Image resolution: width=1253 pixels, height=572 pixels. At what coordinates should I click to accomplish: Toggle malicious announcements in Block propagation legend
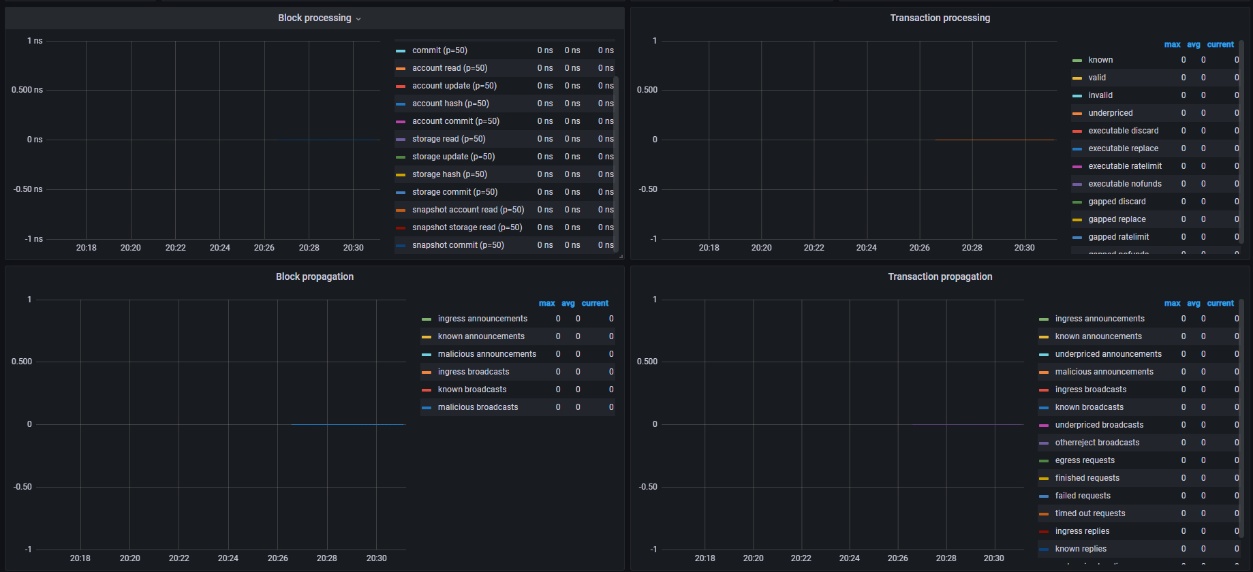click(486, 354)
